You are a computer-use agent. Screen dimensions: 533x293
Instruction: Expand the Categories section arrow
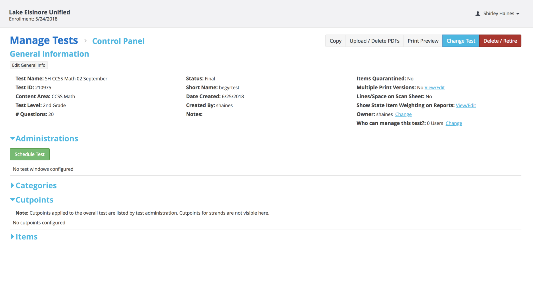12,186
